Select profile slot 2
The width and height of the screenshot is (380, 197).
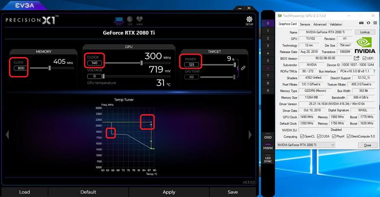click(x=268, y=38)
